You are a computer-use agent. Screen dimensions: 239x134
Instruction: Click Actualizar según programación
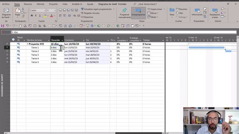pyautogui.click(x=98, y=9)
